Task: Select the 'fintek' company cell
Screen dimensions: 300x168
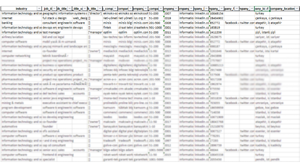Action: click(110, 27)
